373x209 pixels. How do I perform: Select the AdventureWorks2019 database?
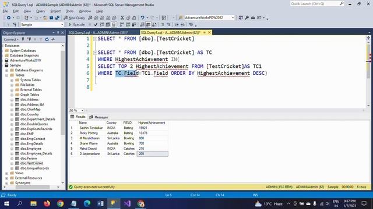pos(25,60)
